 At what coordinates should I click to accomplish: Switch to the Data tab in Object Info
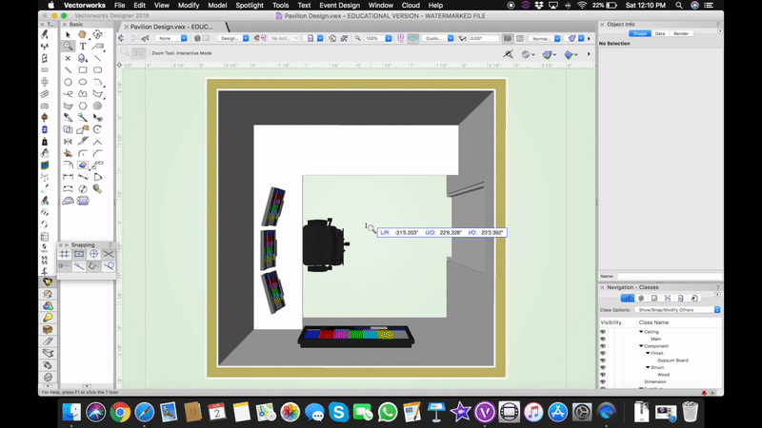pyautogui.click(x=660, y=33)
